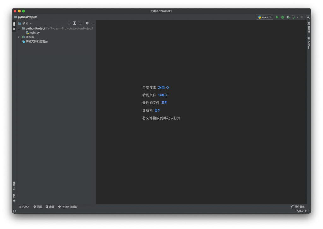
Task: Open dropdown arrow next to profiler icon
Action: (x=297, y=17)
